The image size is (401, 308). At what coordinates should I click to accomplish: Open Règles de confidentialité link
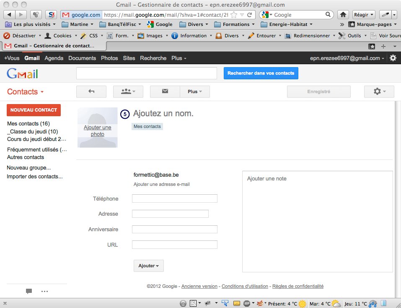(298, 286)
